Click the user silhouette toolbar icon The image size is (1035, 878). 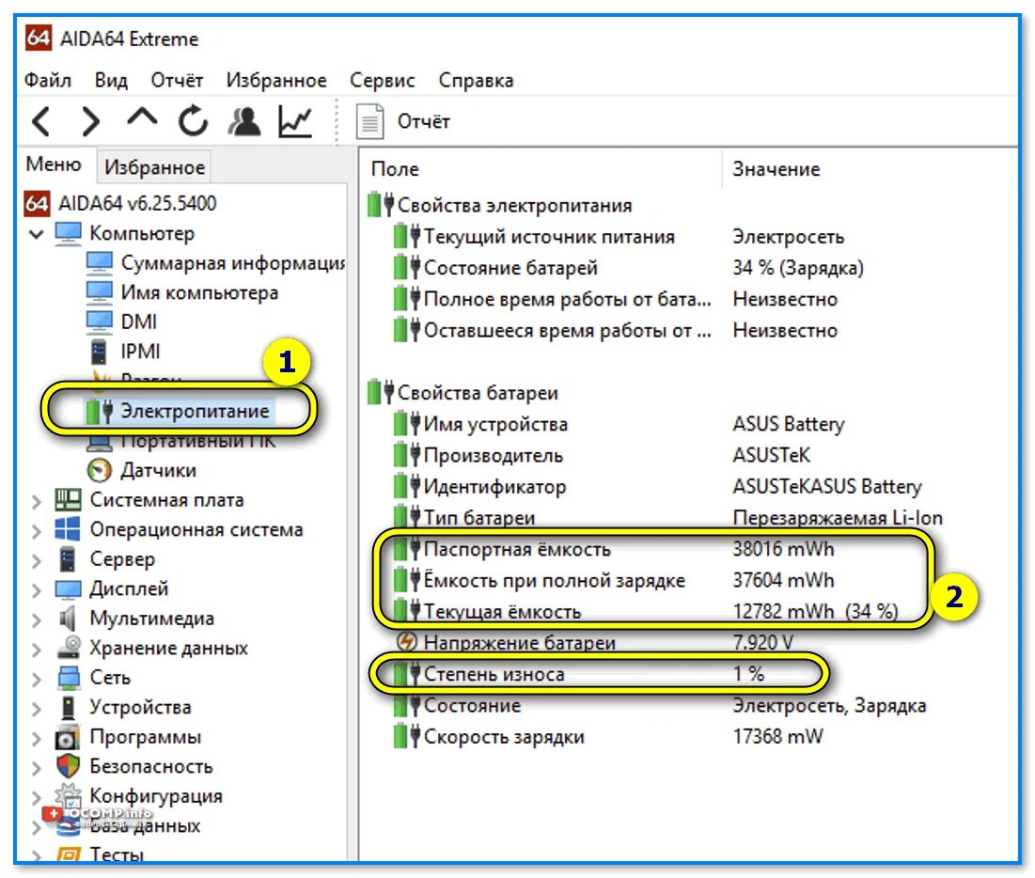[244, 121]
